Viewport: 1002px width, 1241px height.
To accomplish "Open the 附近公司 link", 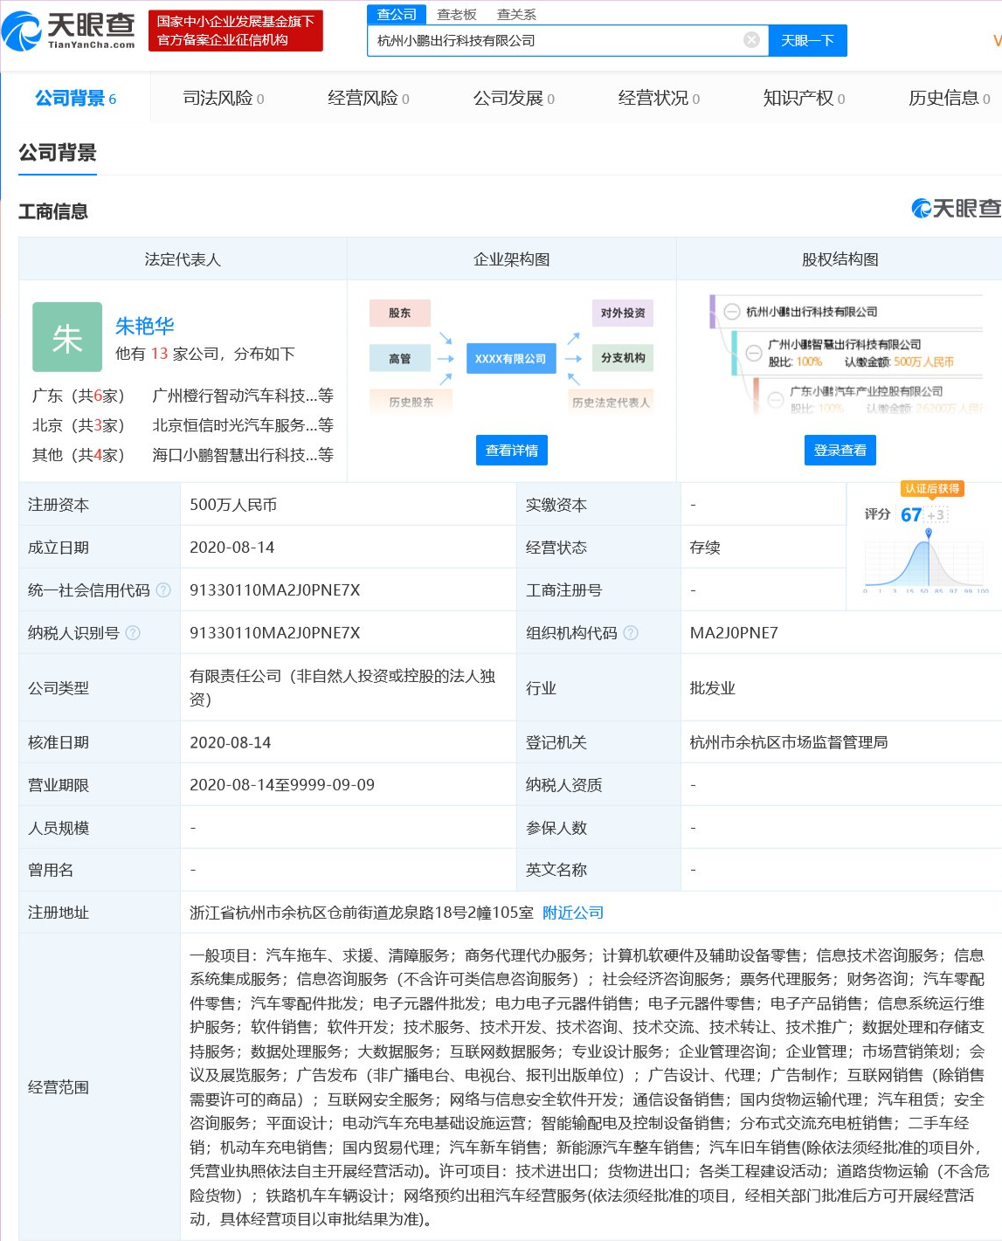I will tap(571, 912).
